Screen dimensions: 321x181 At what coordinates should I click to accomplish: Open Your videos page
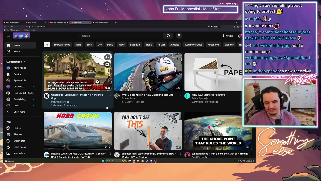pos(21,153)
